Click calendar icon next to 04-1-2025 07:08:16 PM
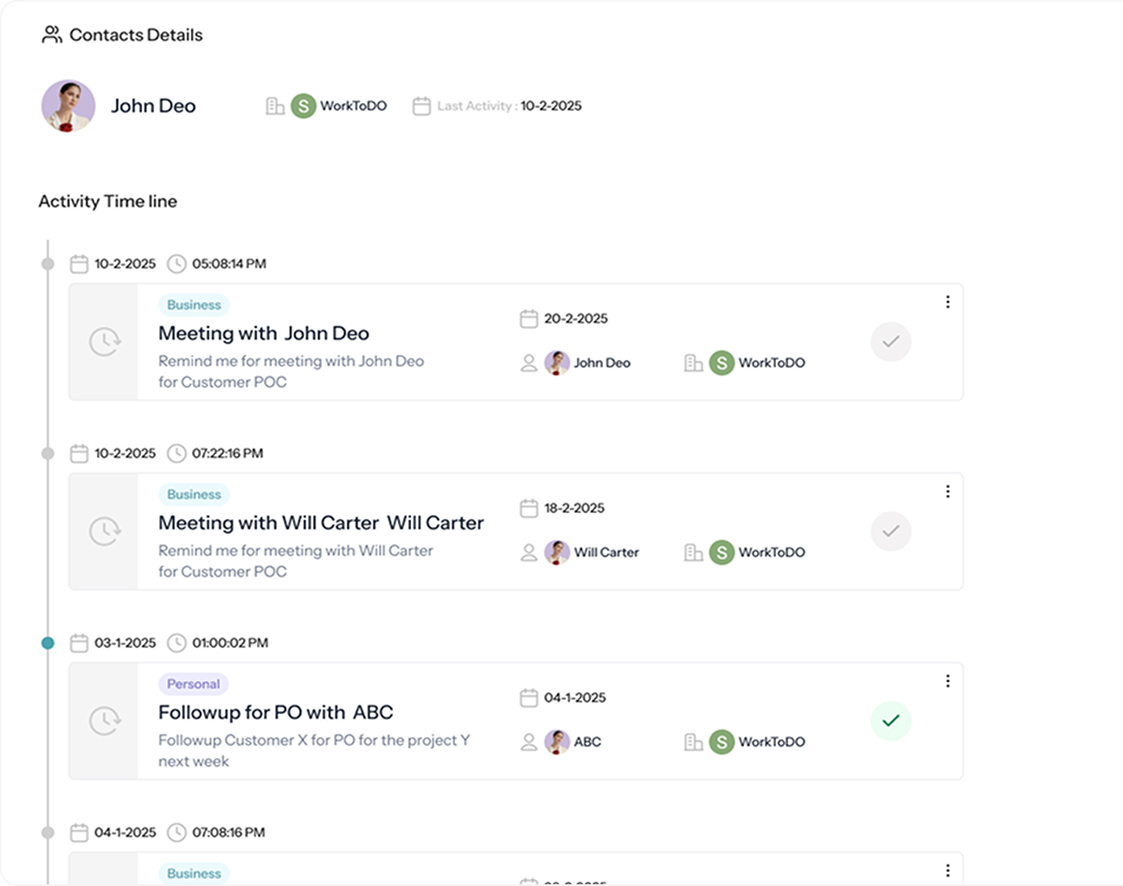The height and width of the screenshot is (886, 1123). [x=79, y=832]
